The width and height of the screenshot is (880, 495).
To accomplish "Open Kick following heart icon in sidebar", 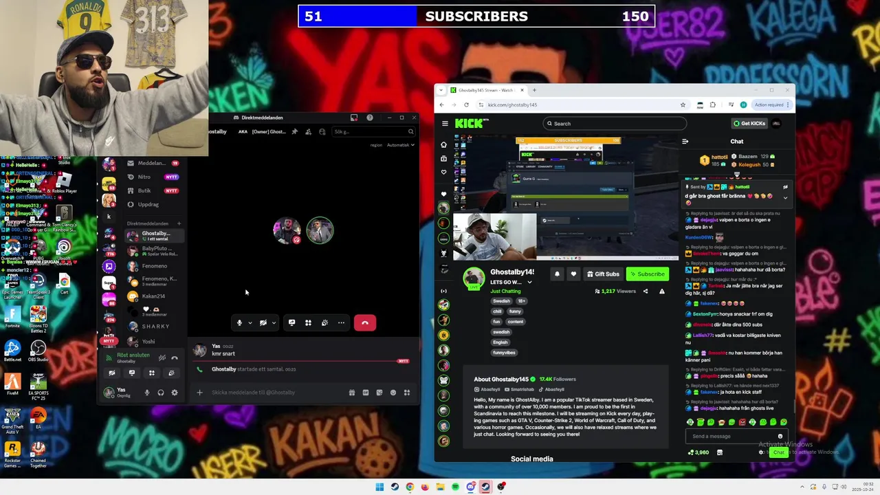I will coord(443,172).
